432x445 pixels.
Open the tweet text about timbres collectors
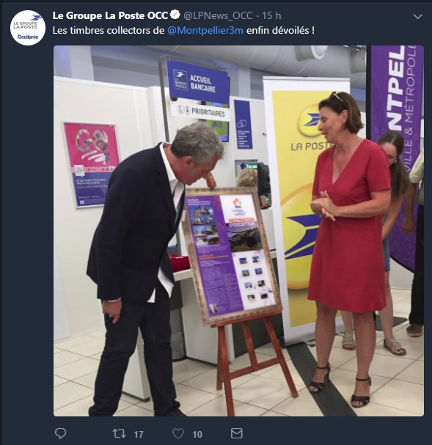(x=183, y=30)
